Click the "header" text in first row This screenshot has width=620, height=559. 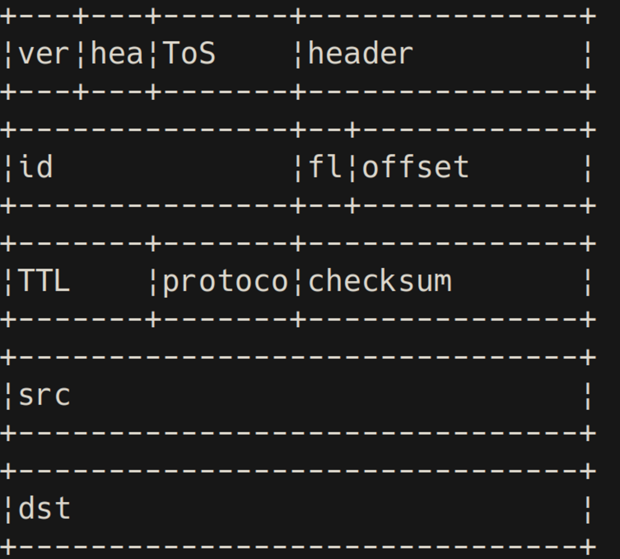tap(360, 54)
